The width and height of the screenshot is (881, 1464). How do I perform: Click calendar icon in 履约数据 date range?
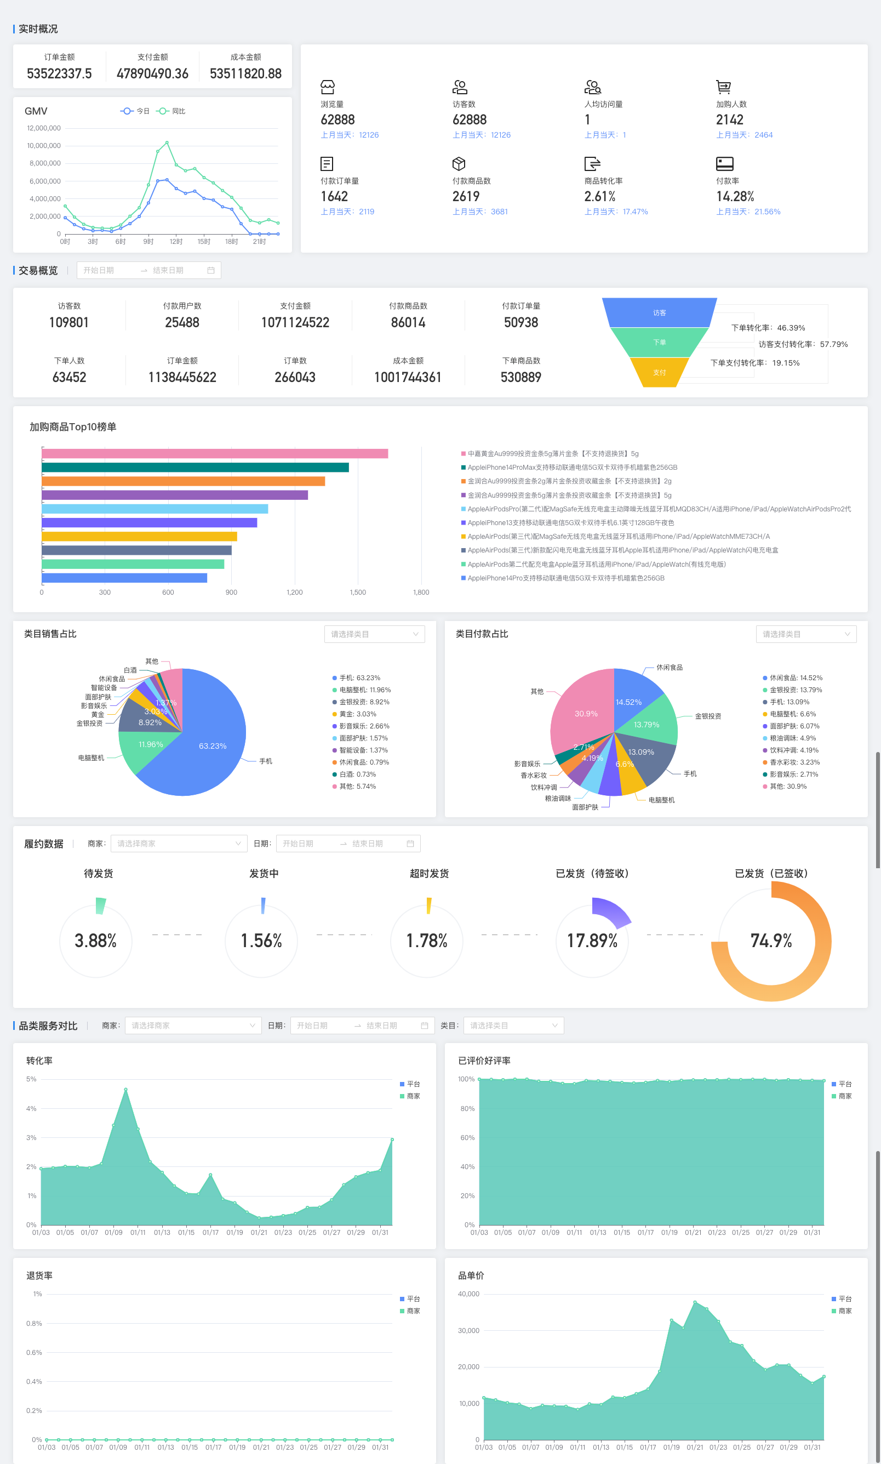tap(410, 844)
